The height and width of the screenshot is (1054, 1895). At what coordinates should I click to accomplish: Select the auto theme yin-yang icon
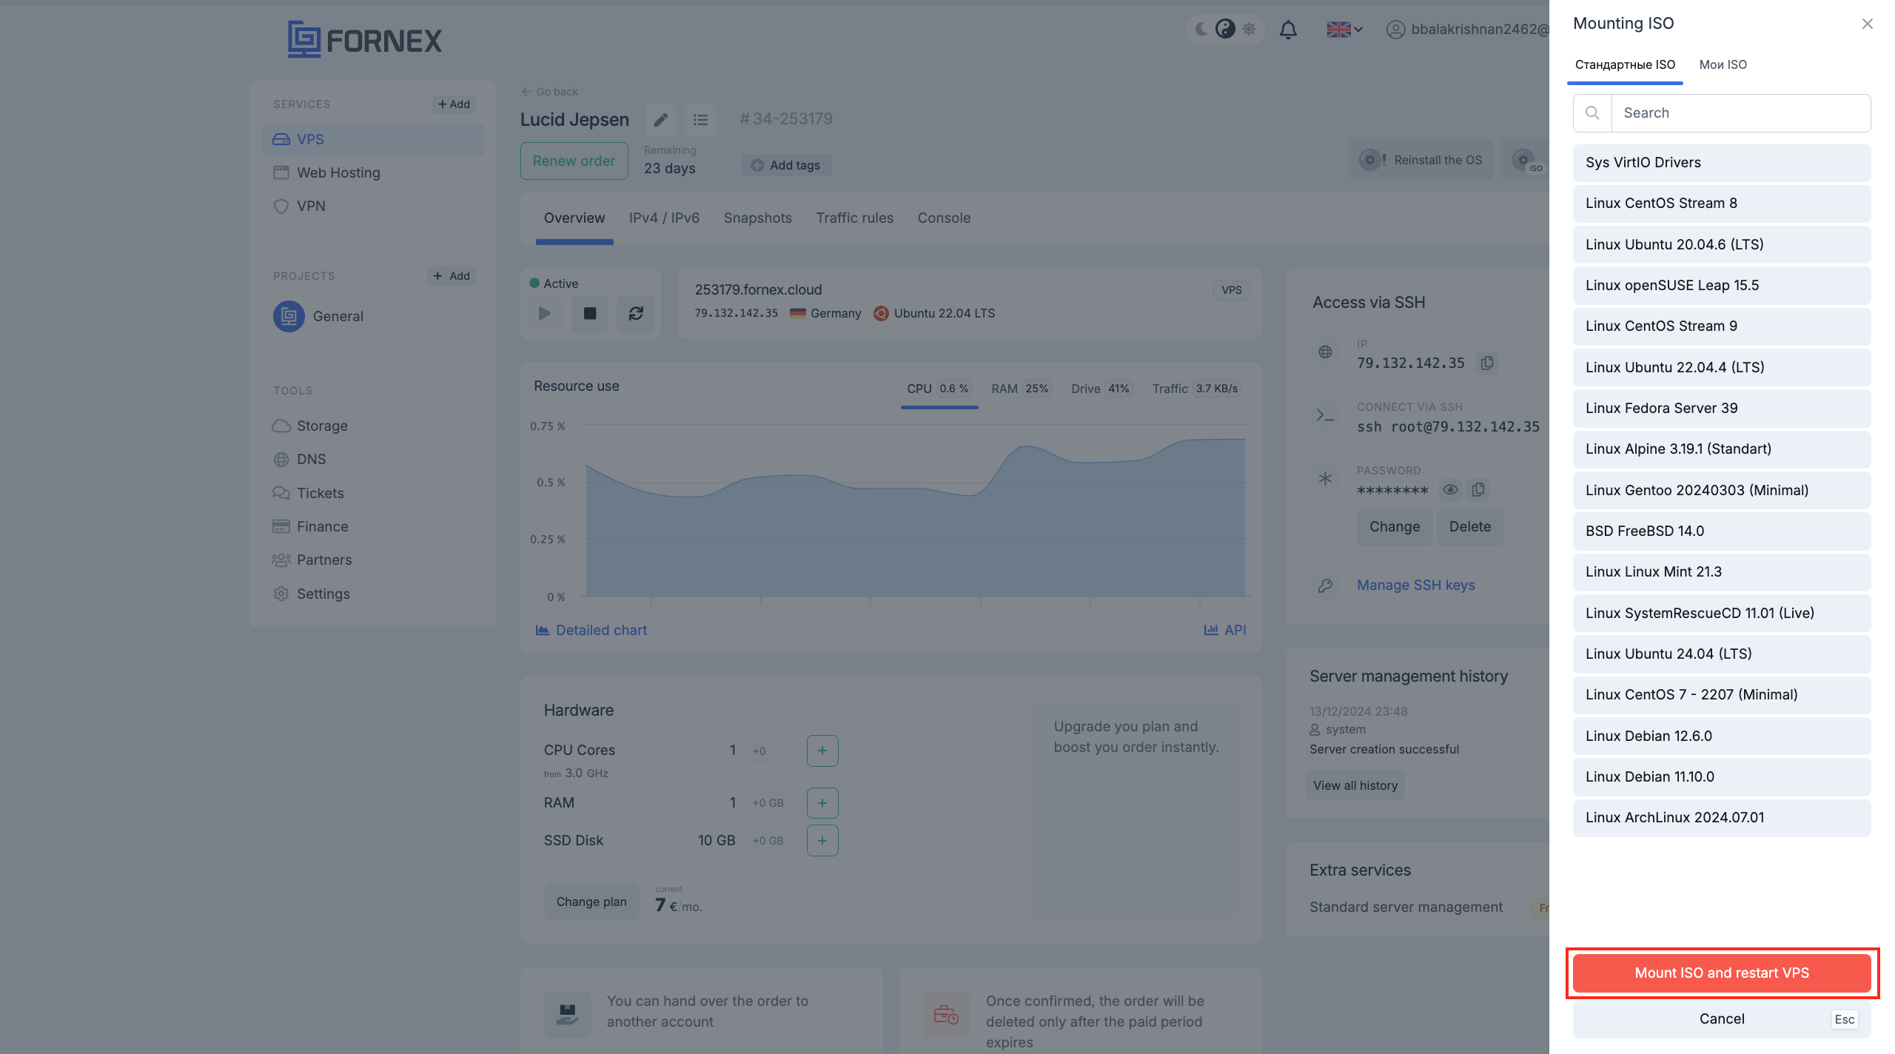pos(1225,29)
